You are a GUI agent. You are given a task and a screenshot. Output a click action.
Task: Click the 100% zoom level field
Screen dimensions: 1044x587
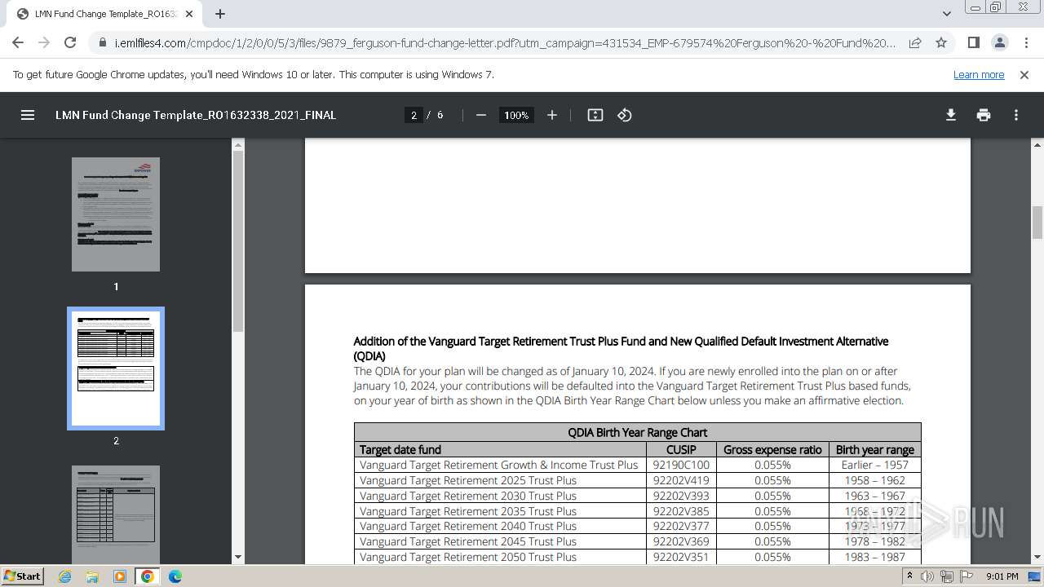click(516, 115)
